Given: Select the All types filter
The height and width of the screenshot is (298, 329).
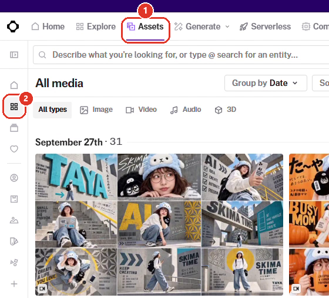Looking at the screenshot, I should click(x=52, y=110).
